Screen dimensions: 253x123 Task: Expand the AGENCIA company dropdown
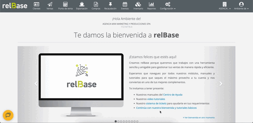click(x=224, y=6)
